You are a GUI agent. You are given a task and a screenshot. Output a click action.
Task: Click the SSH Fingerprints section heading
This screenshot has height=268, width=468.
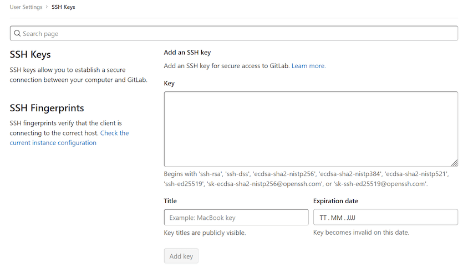tap(47, 108)
